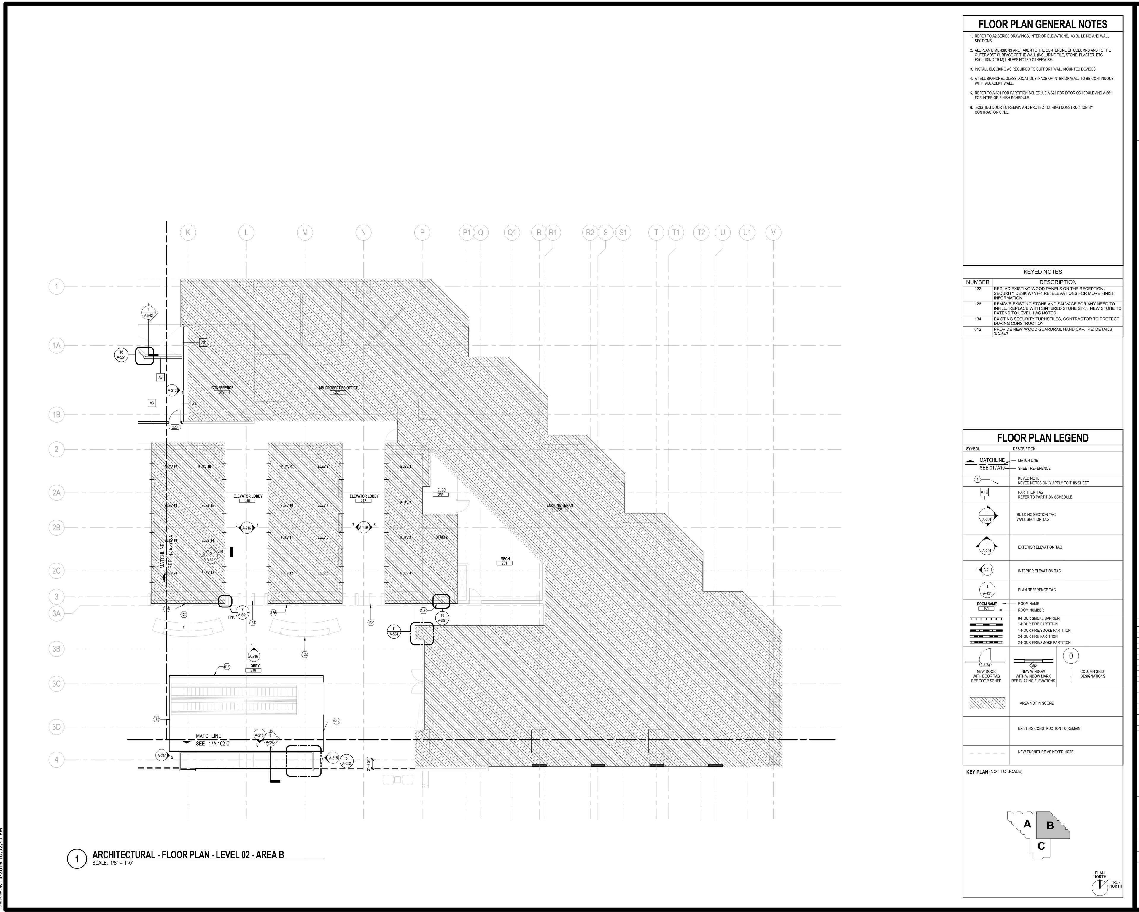The image size is (1139, 912).
Task: Click row grid bubble 3D on left
Action: 57,727
